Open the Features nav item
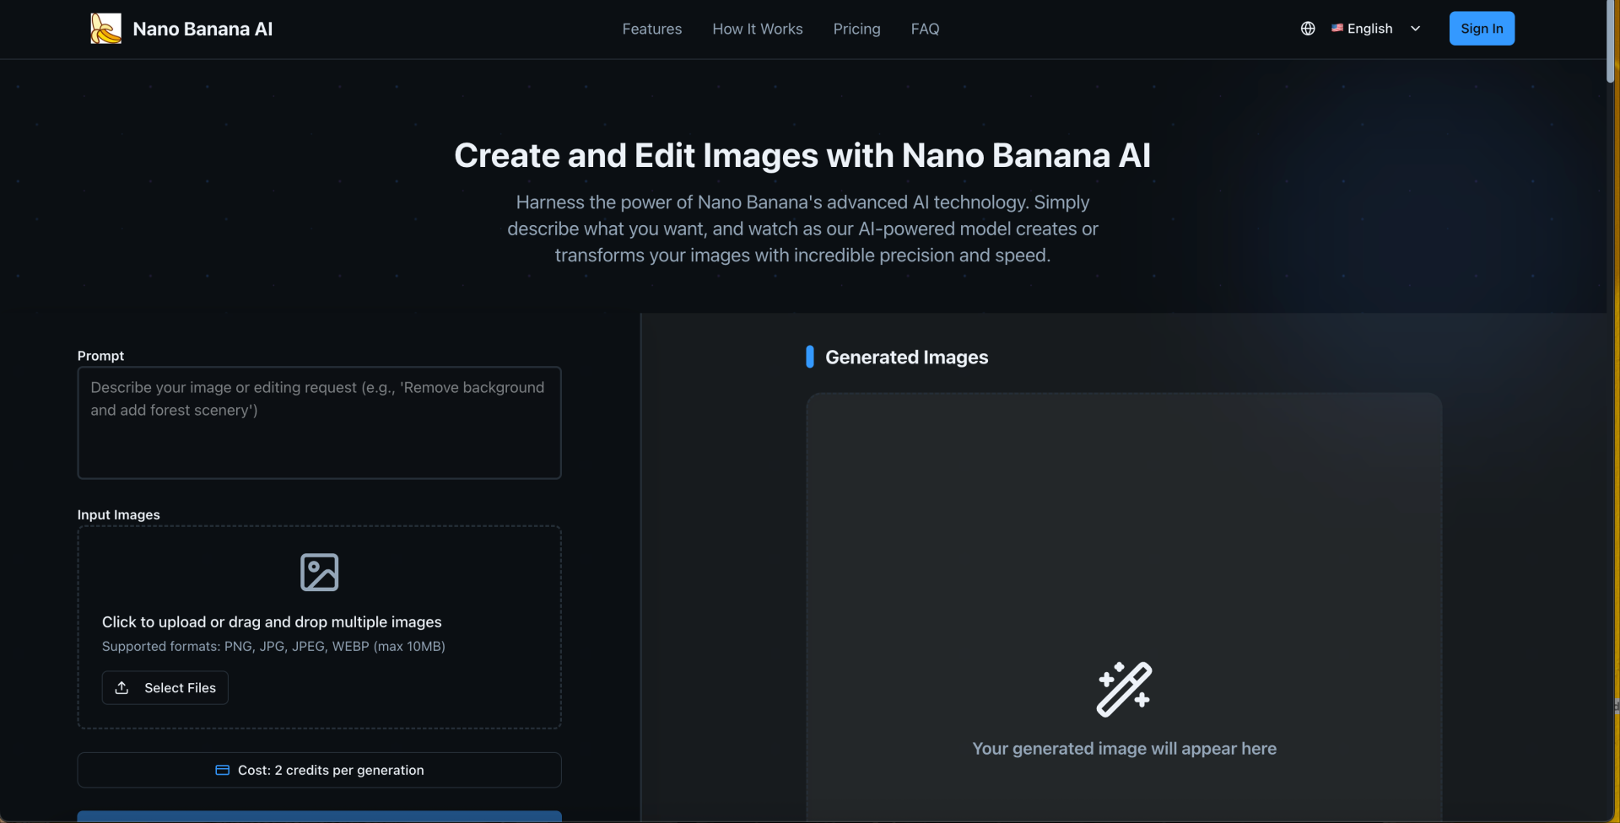This screenshot has height=823, width=1620. tap(651, 29)
